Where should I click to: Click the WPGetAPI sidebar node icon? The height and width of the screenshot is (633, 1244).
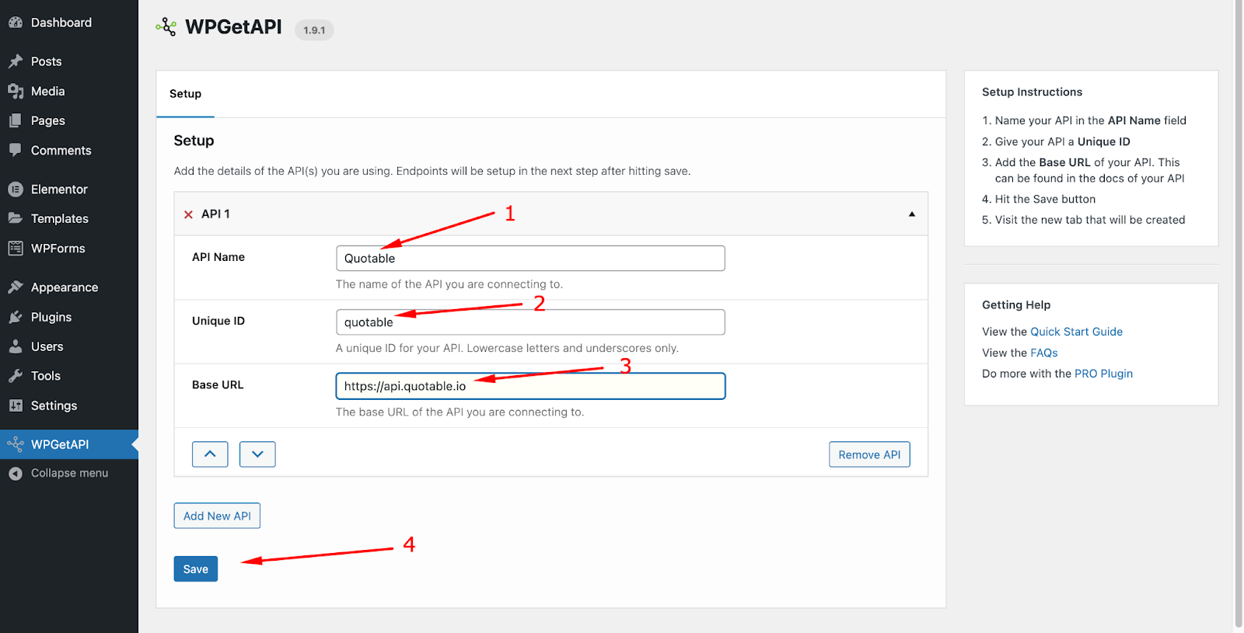pyautogui.click(x=16, y=444)
